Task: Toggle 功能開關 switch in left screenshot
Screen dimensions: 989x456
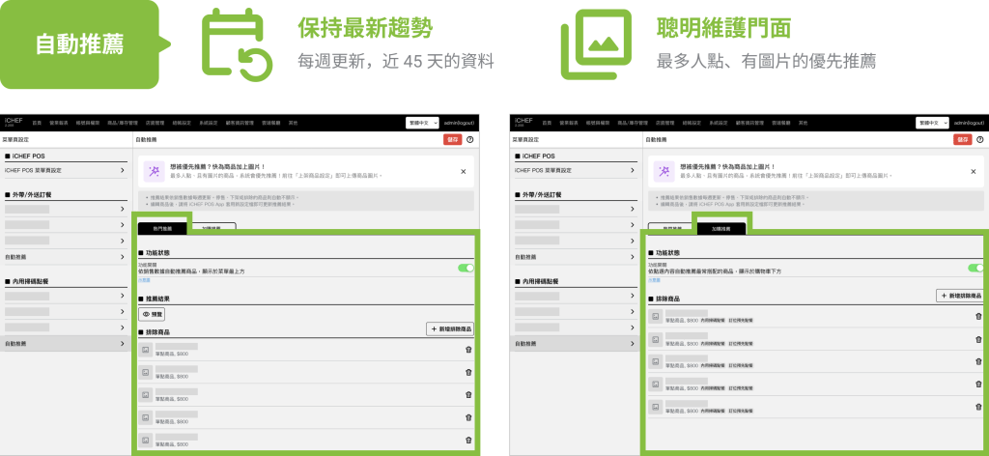Action: 466,269
